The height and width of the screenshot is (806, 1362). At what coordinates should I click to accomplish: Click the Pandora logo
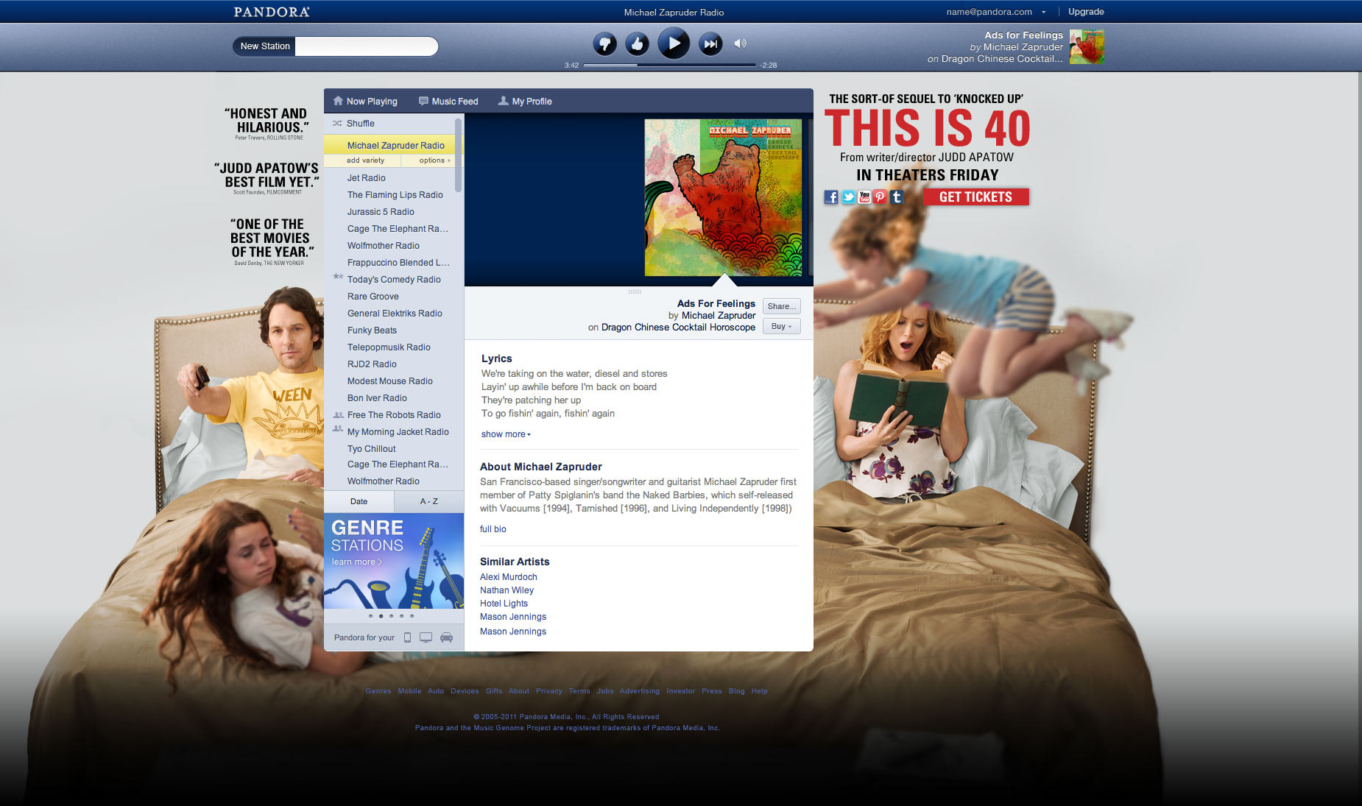pyautogui.click(x=272, y=12)
